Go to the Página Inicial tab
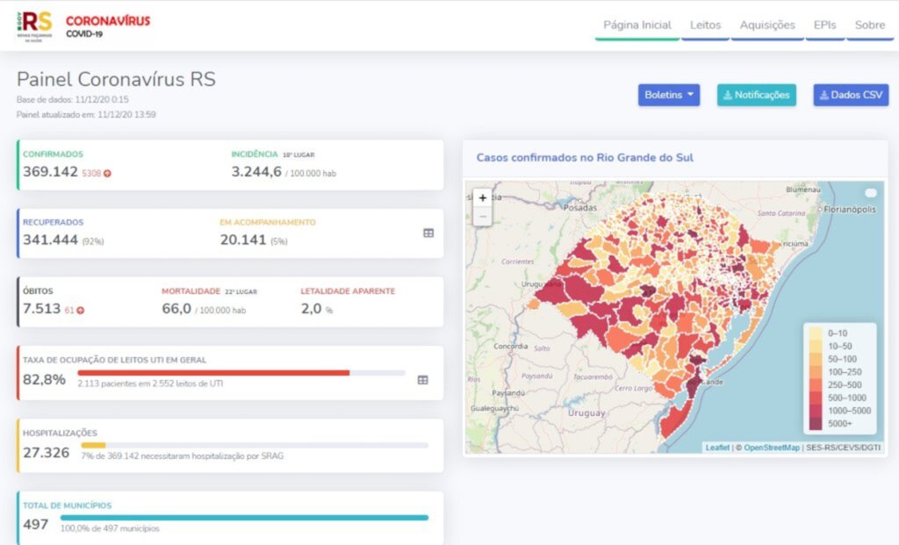 pos(636,25)
